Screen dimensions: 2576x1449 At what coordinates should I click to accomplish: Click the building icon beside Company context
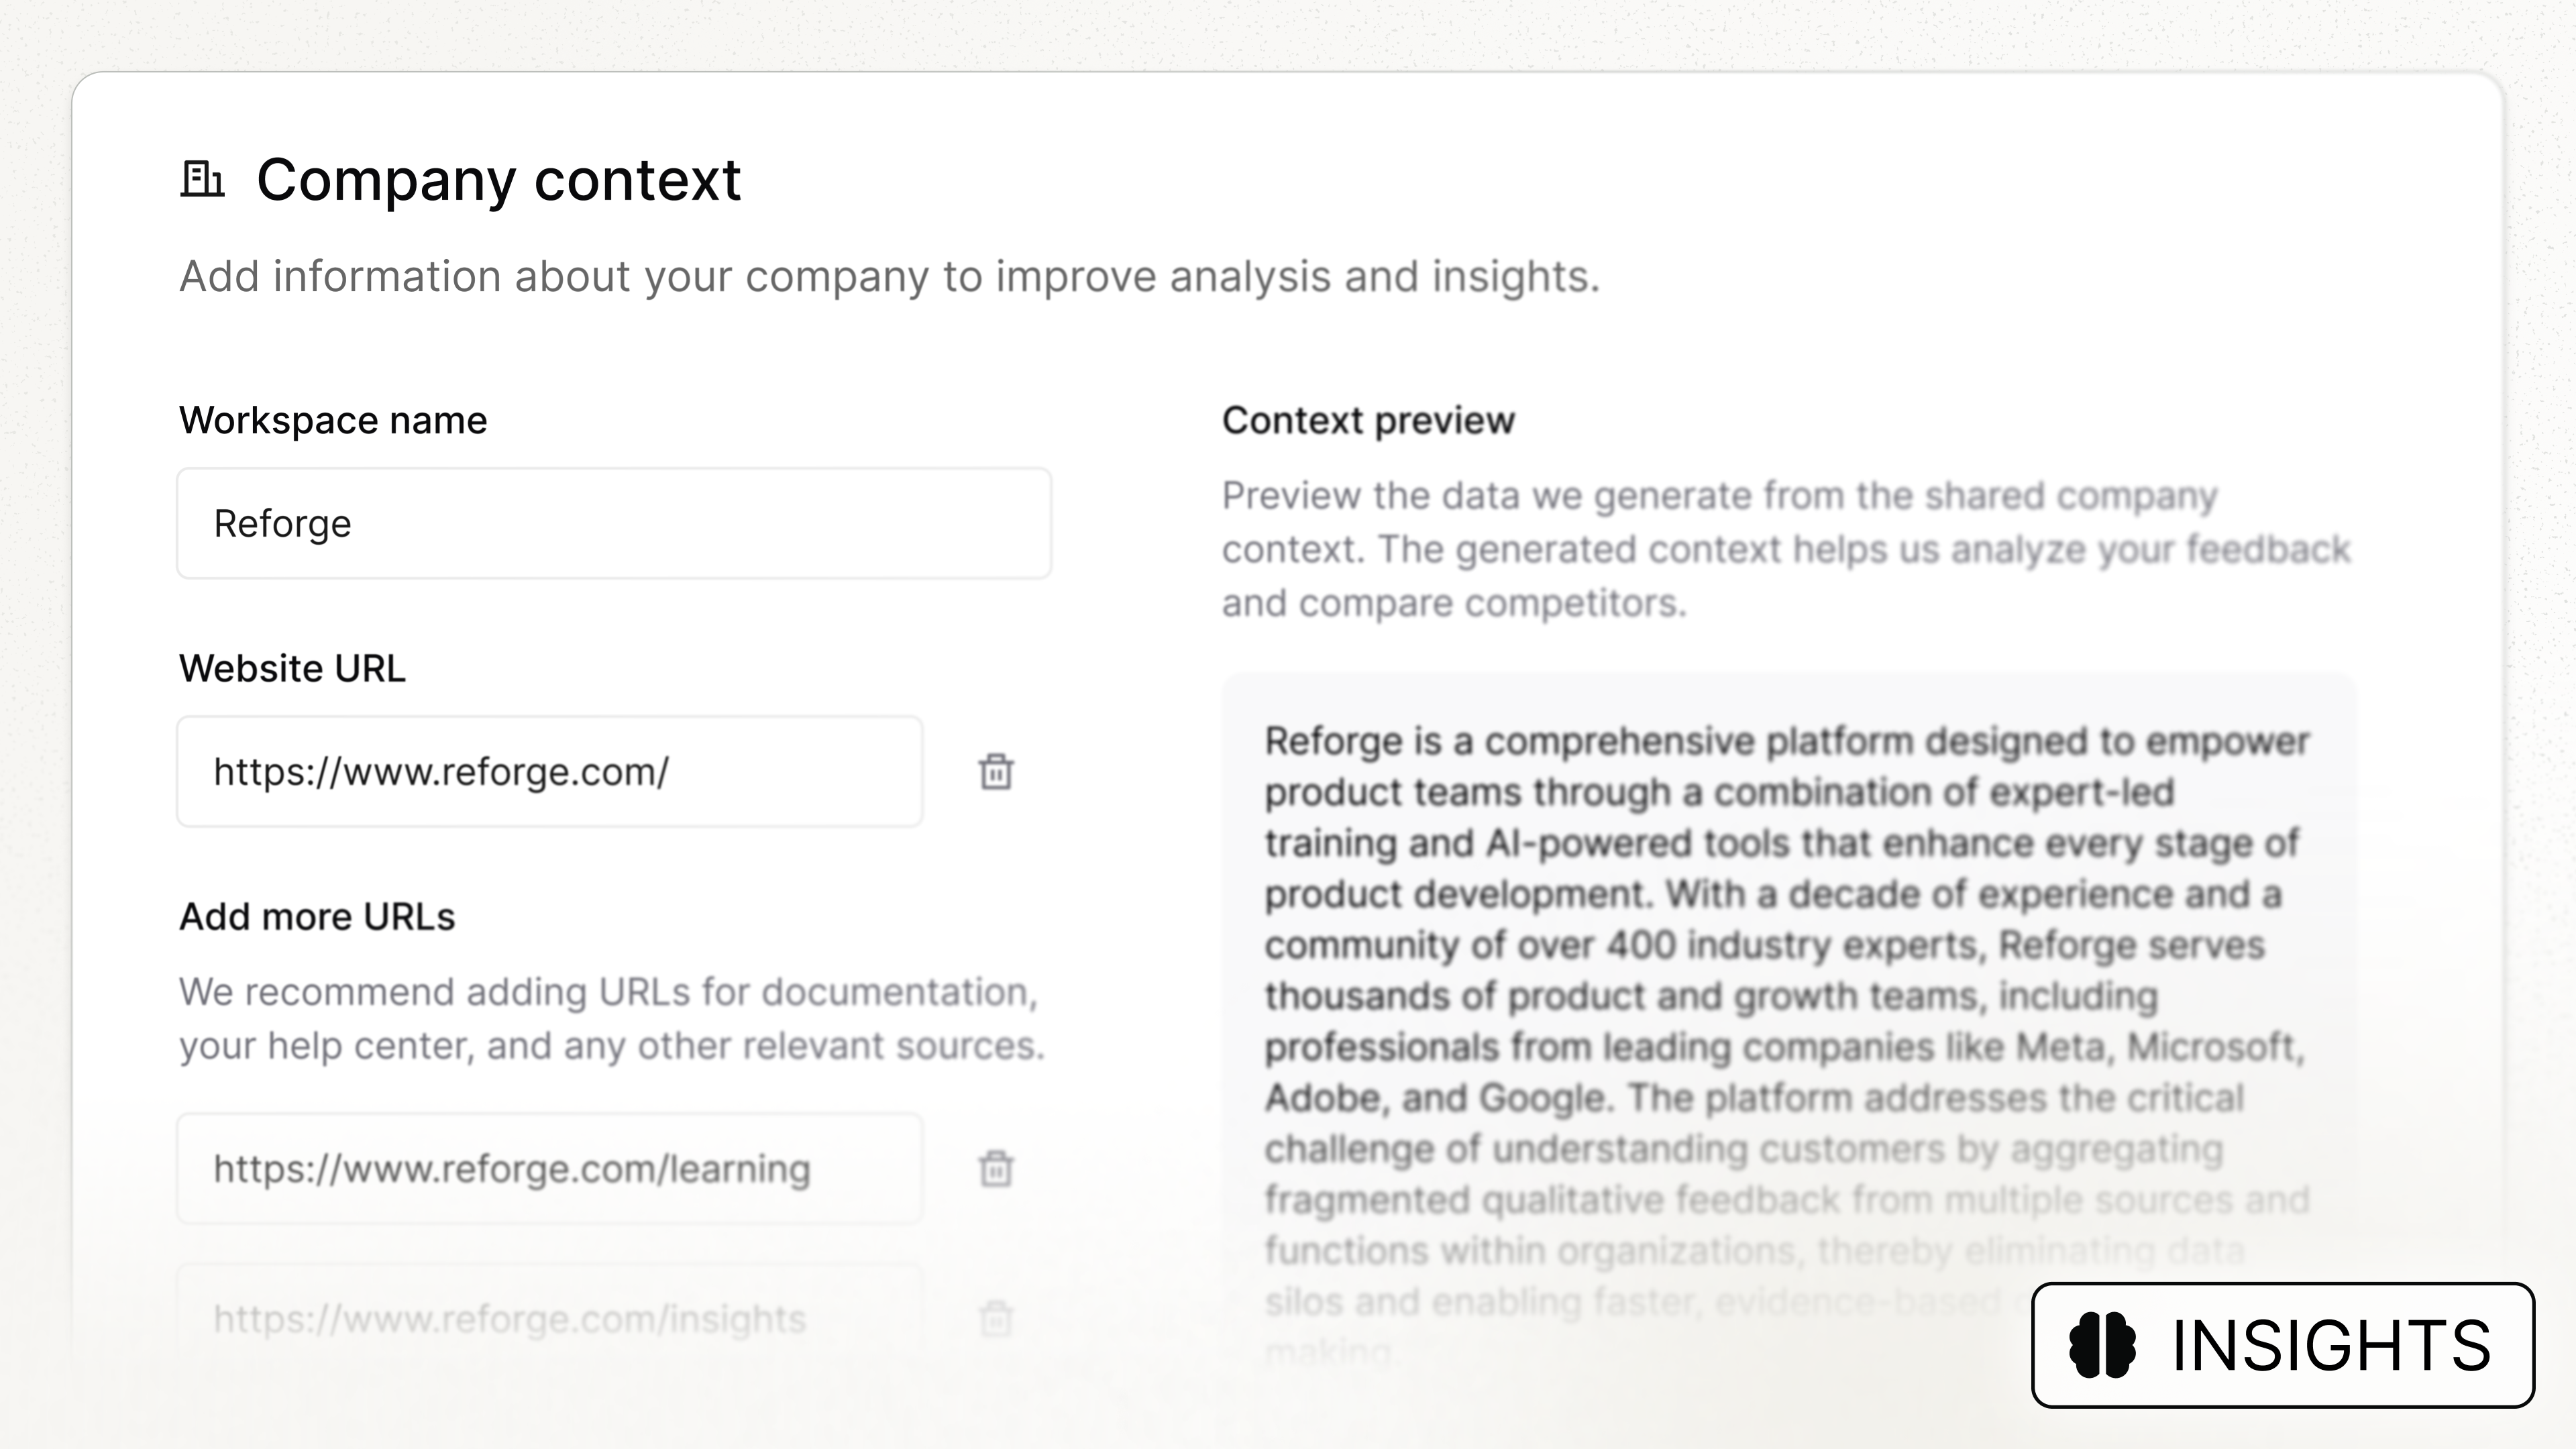(x=204, y=180)
